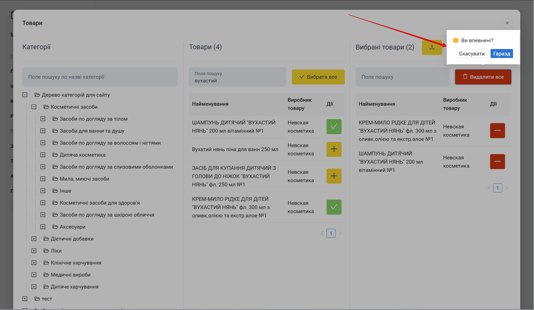Add Вухатий нянь піна для ванн product
The image size is (534, 310).
[x=334, y=149]
